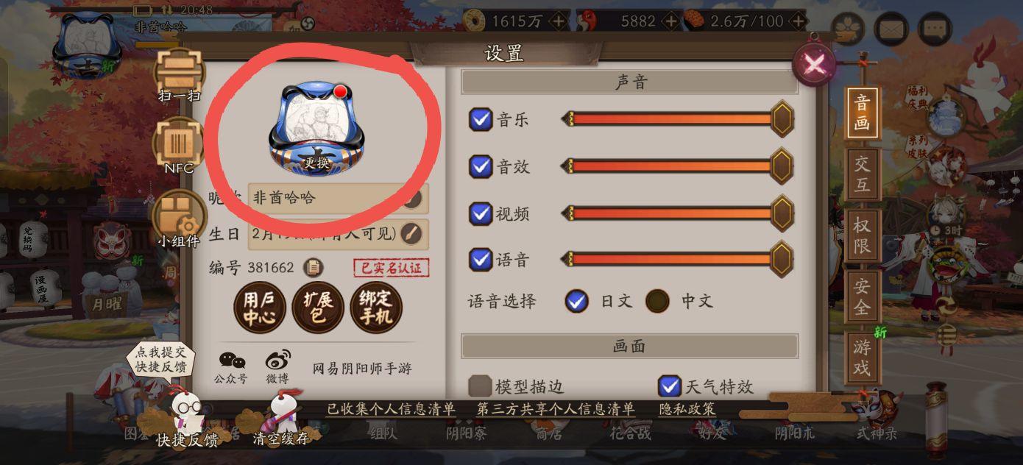Select 中文 voice language option
This screenshot has height=465, width=1023.
657,300
